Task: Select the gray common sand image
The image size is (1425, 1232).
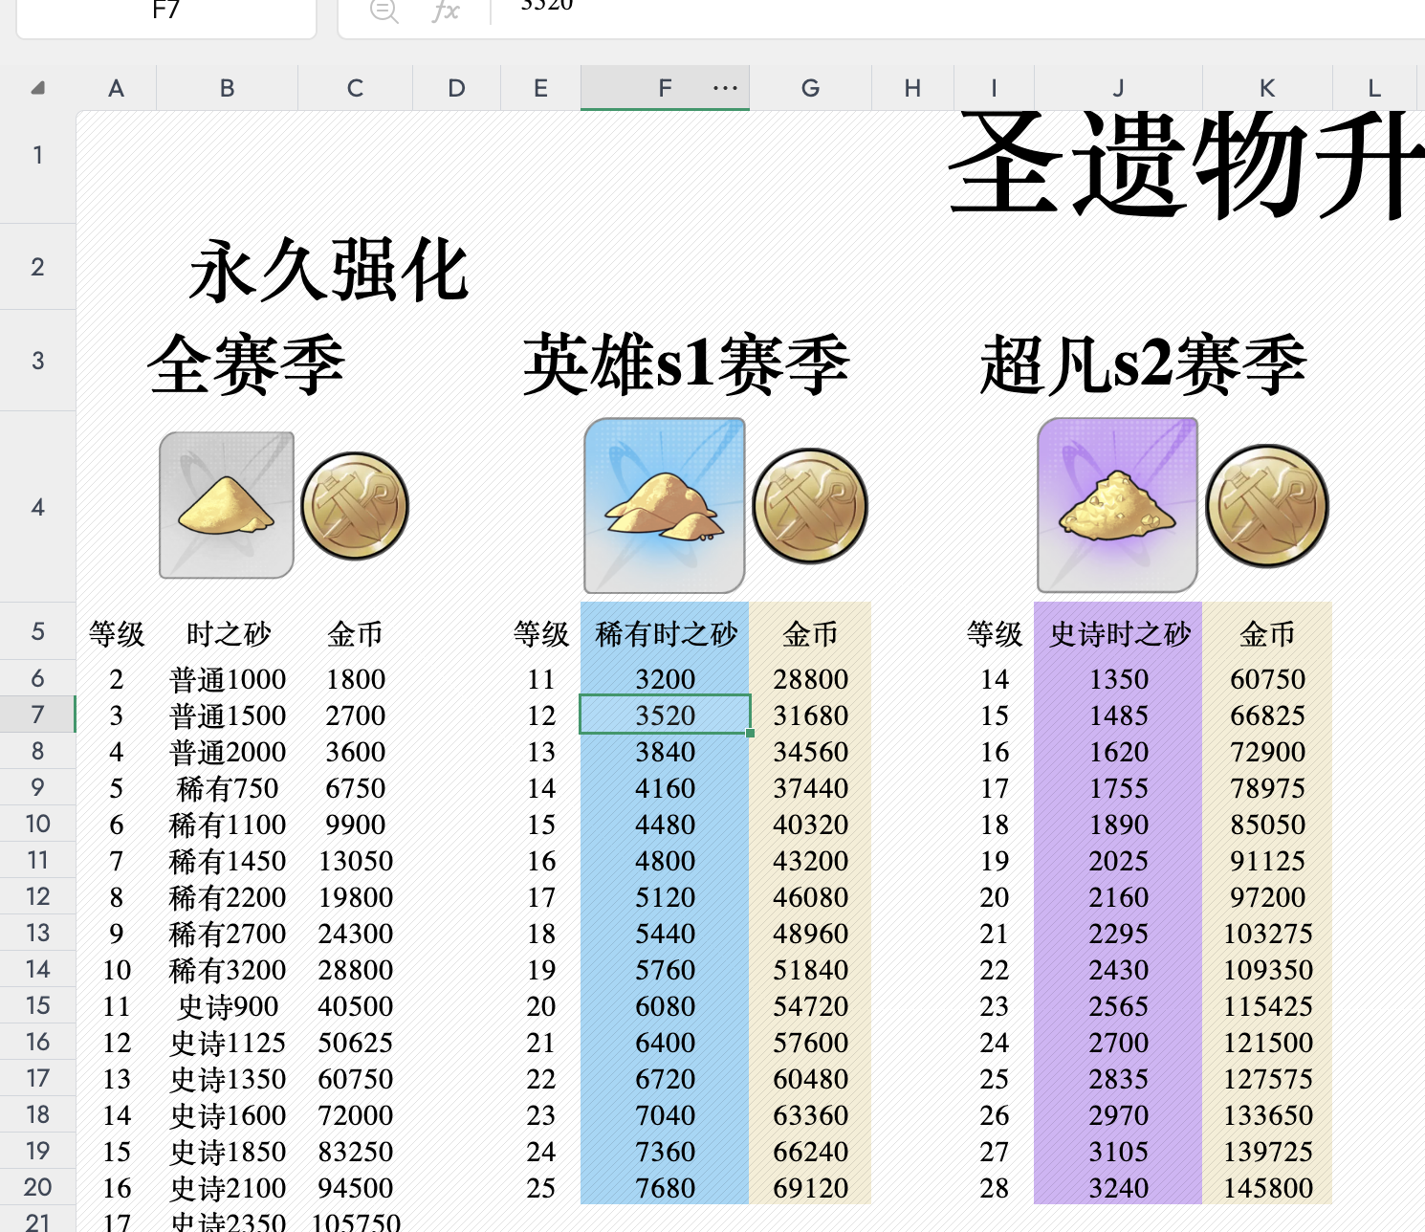Action: click(x=227, y=505)
